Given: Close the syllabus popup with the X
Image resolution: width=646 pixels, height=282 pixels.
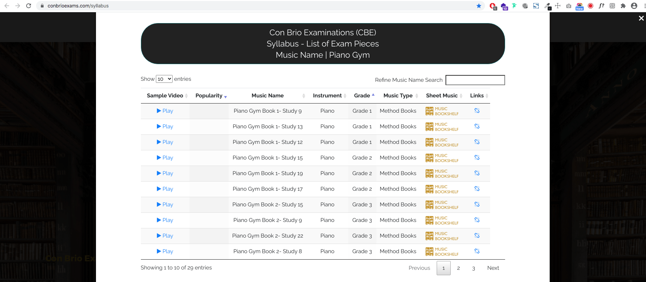Looking at the screenshot, I should [641, 18].
